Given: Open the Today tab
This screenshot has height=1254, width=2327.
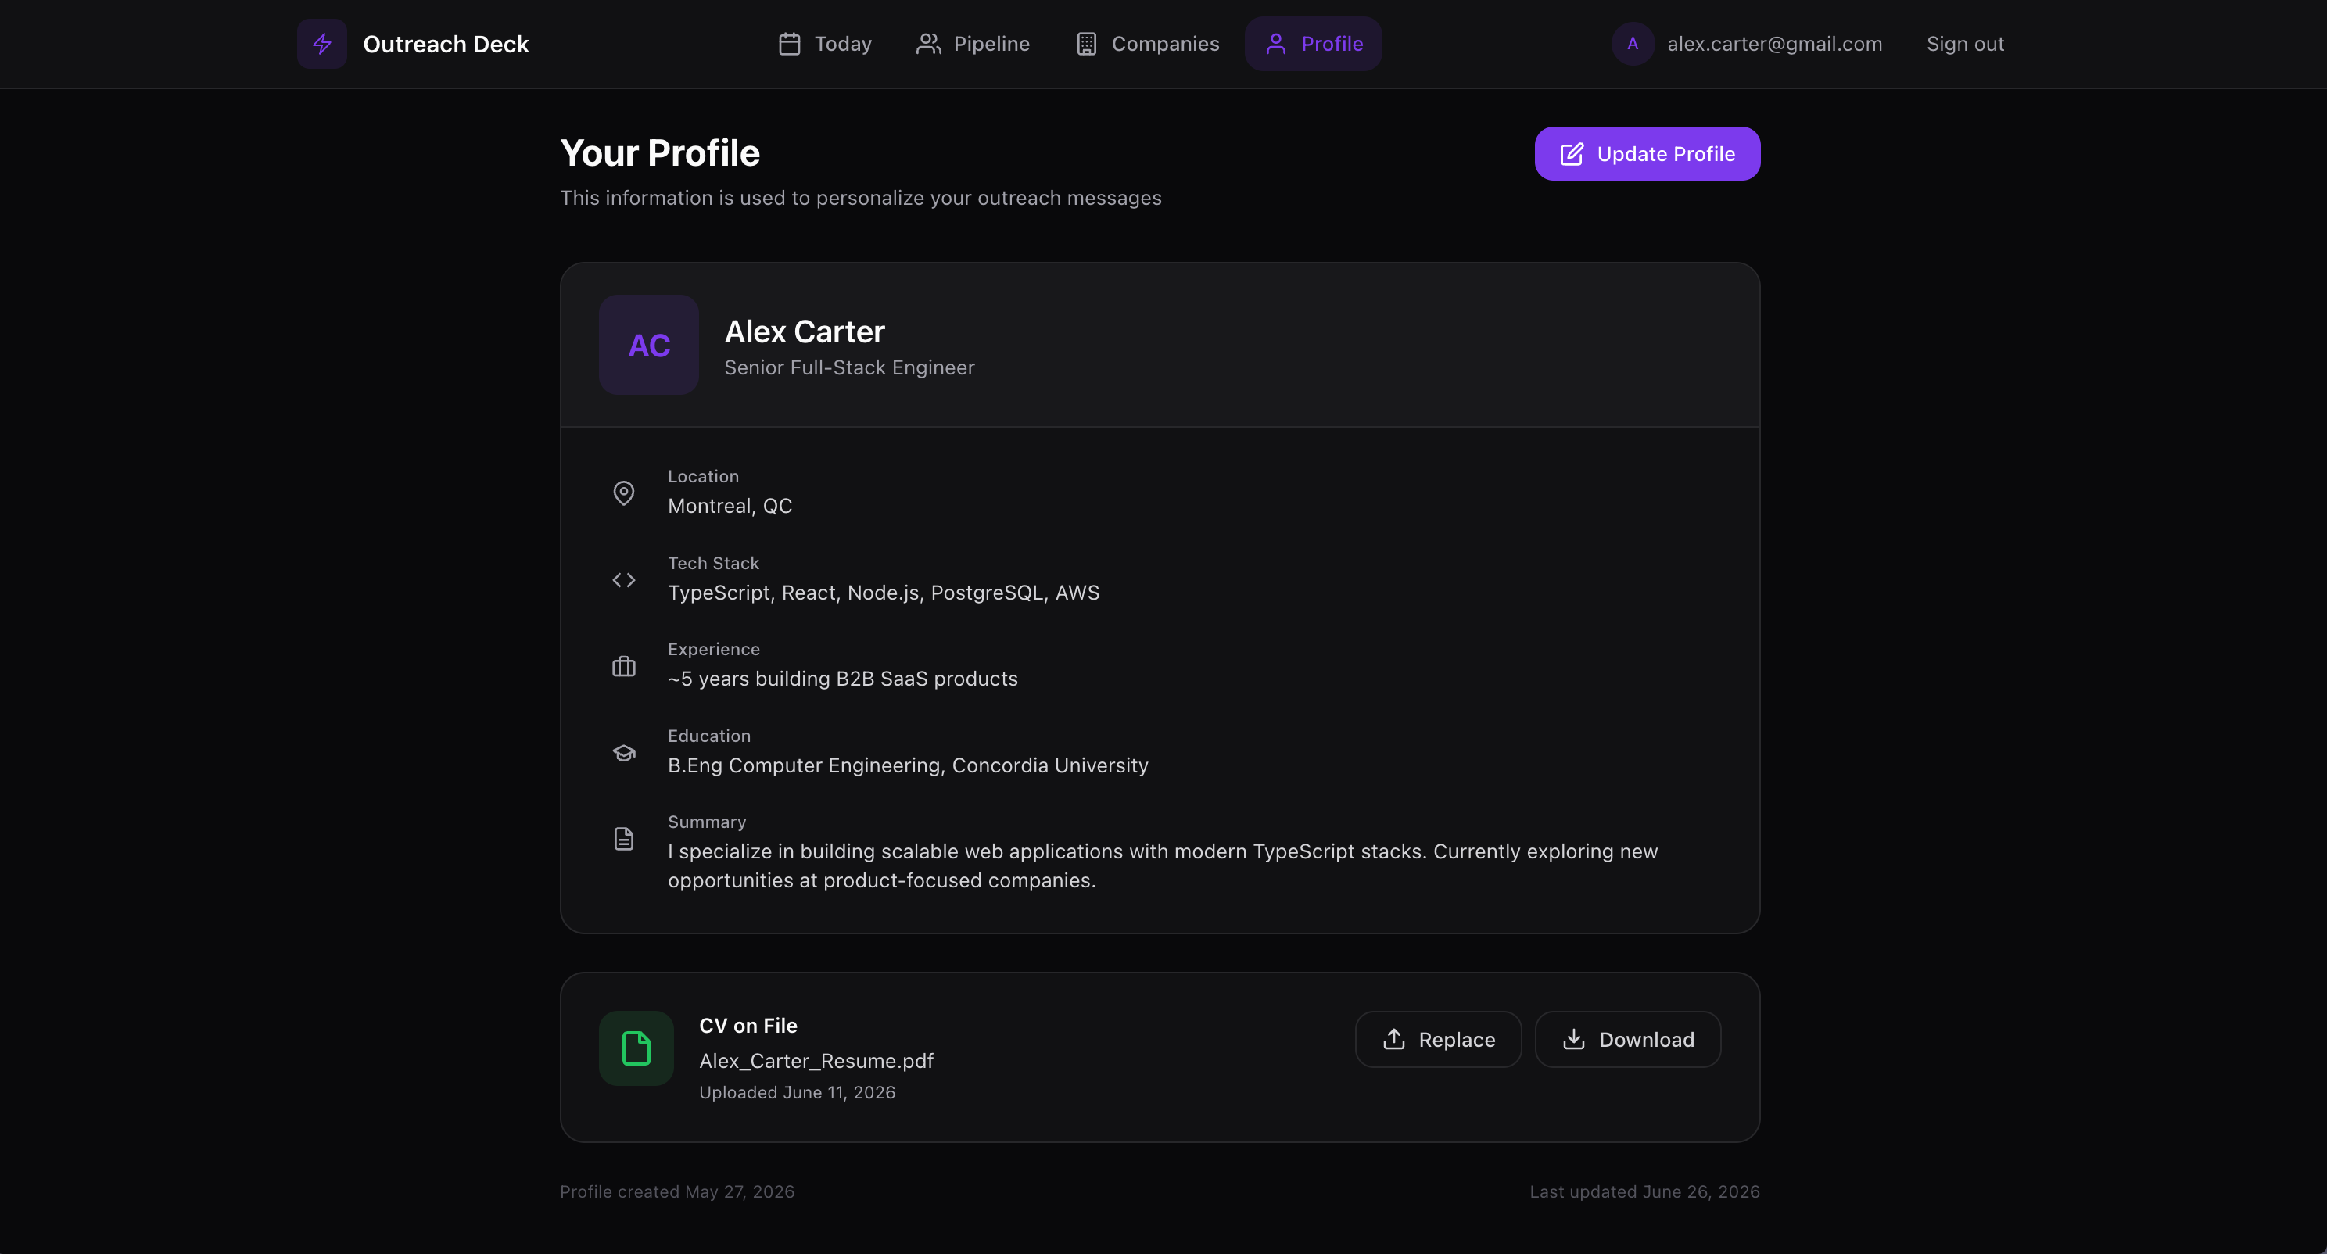Looking at the screenshot, I should click(825, 43).
